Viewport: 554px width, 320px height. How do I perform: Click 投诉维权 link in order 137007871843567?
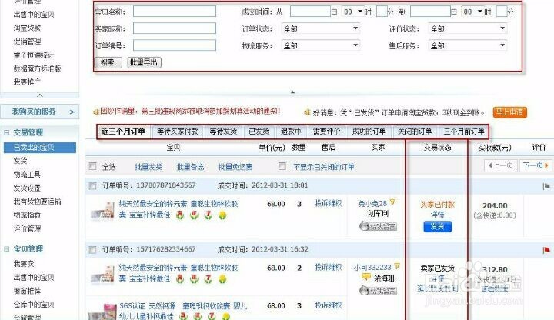329,203
